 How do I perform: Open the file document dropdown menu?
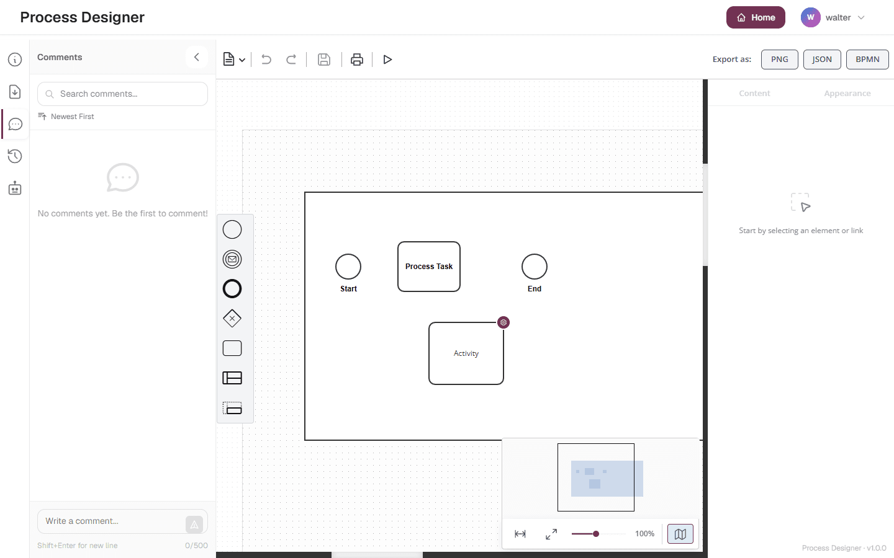click(234, 60)
